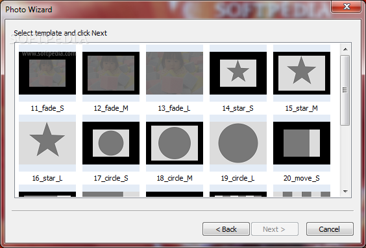Choose the 16_star_L template thumbnail
This screenshot has width=366, height=248.
tap(47, 143)
